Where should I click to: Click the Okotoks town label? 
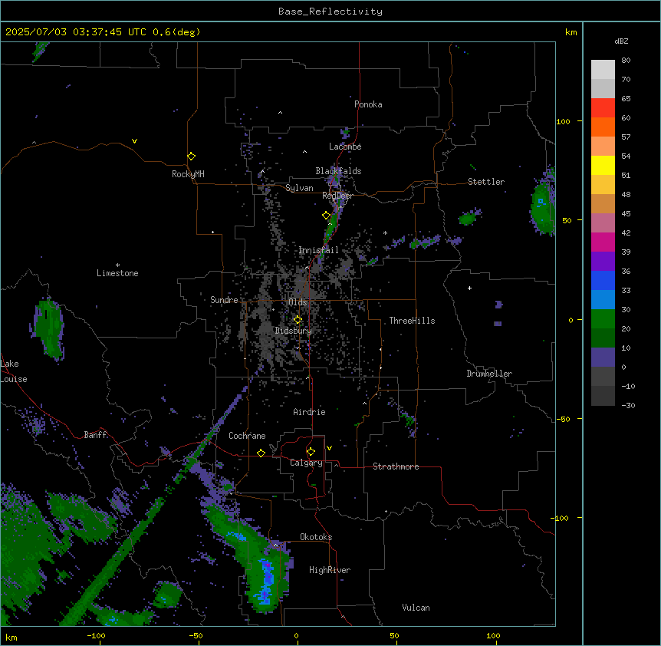click(316, 537)
